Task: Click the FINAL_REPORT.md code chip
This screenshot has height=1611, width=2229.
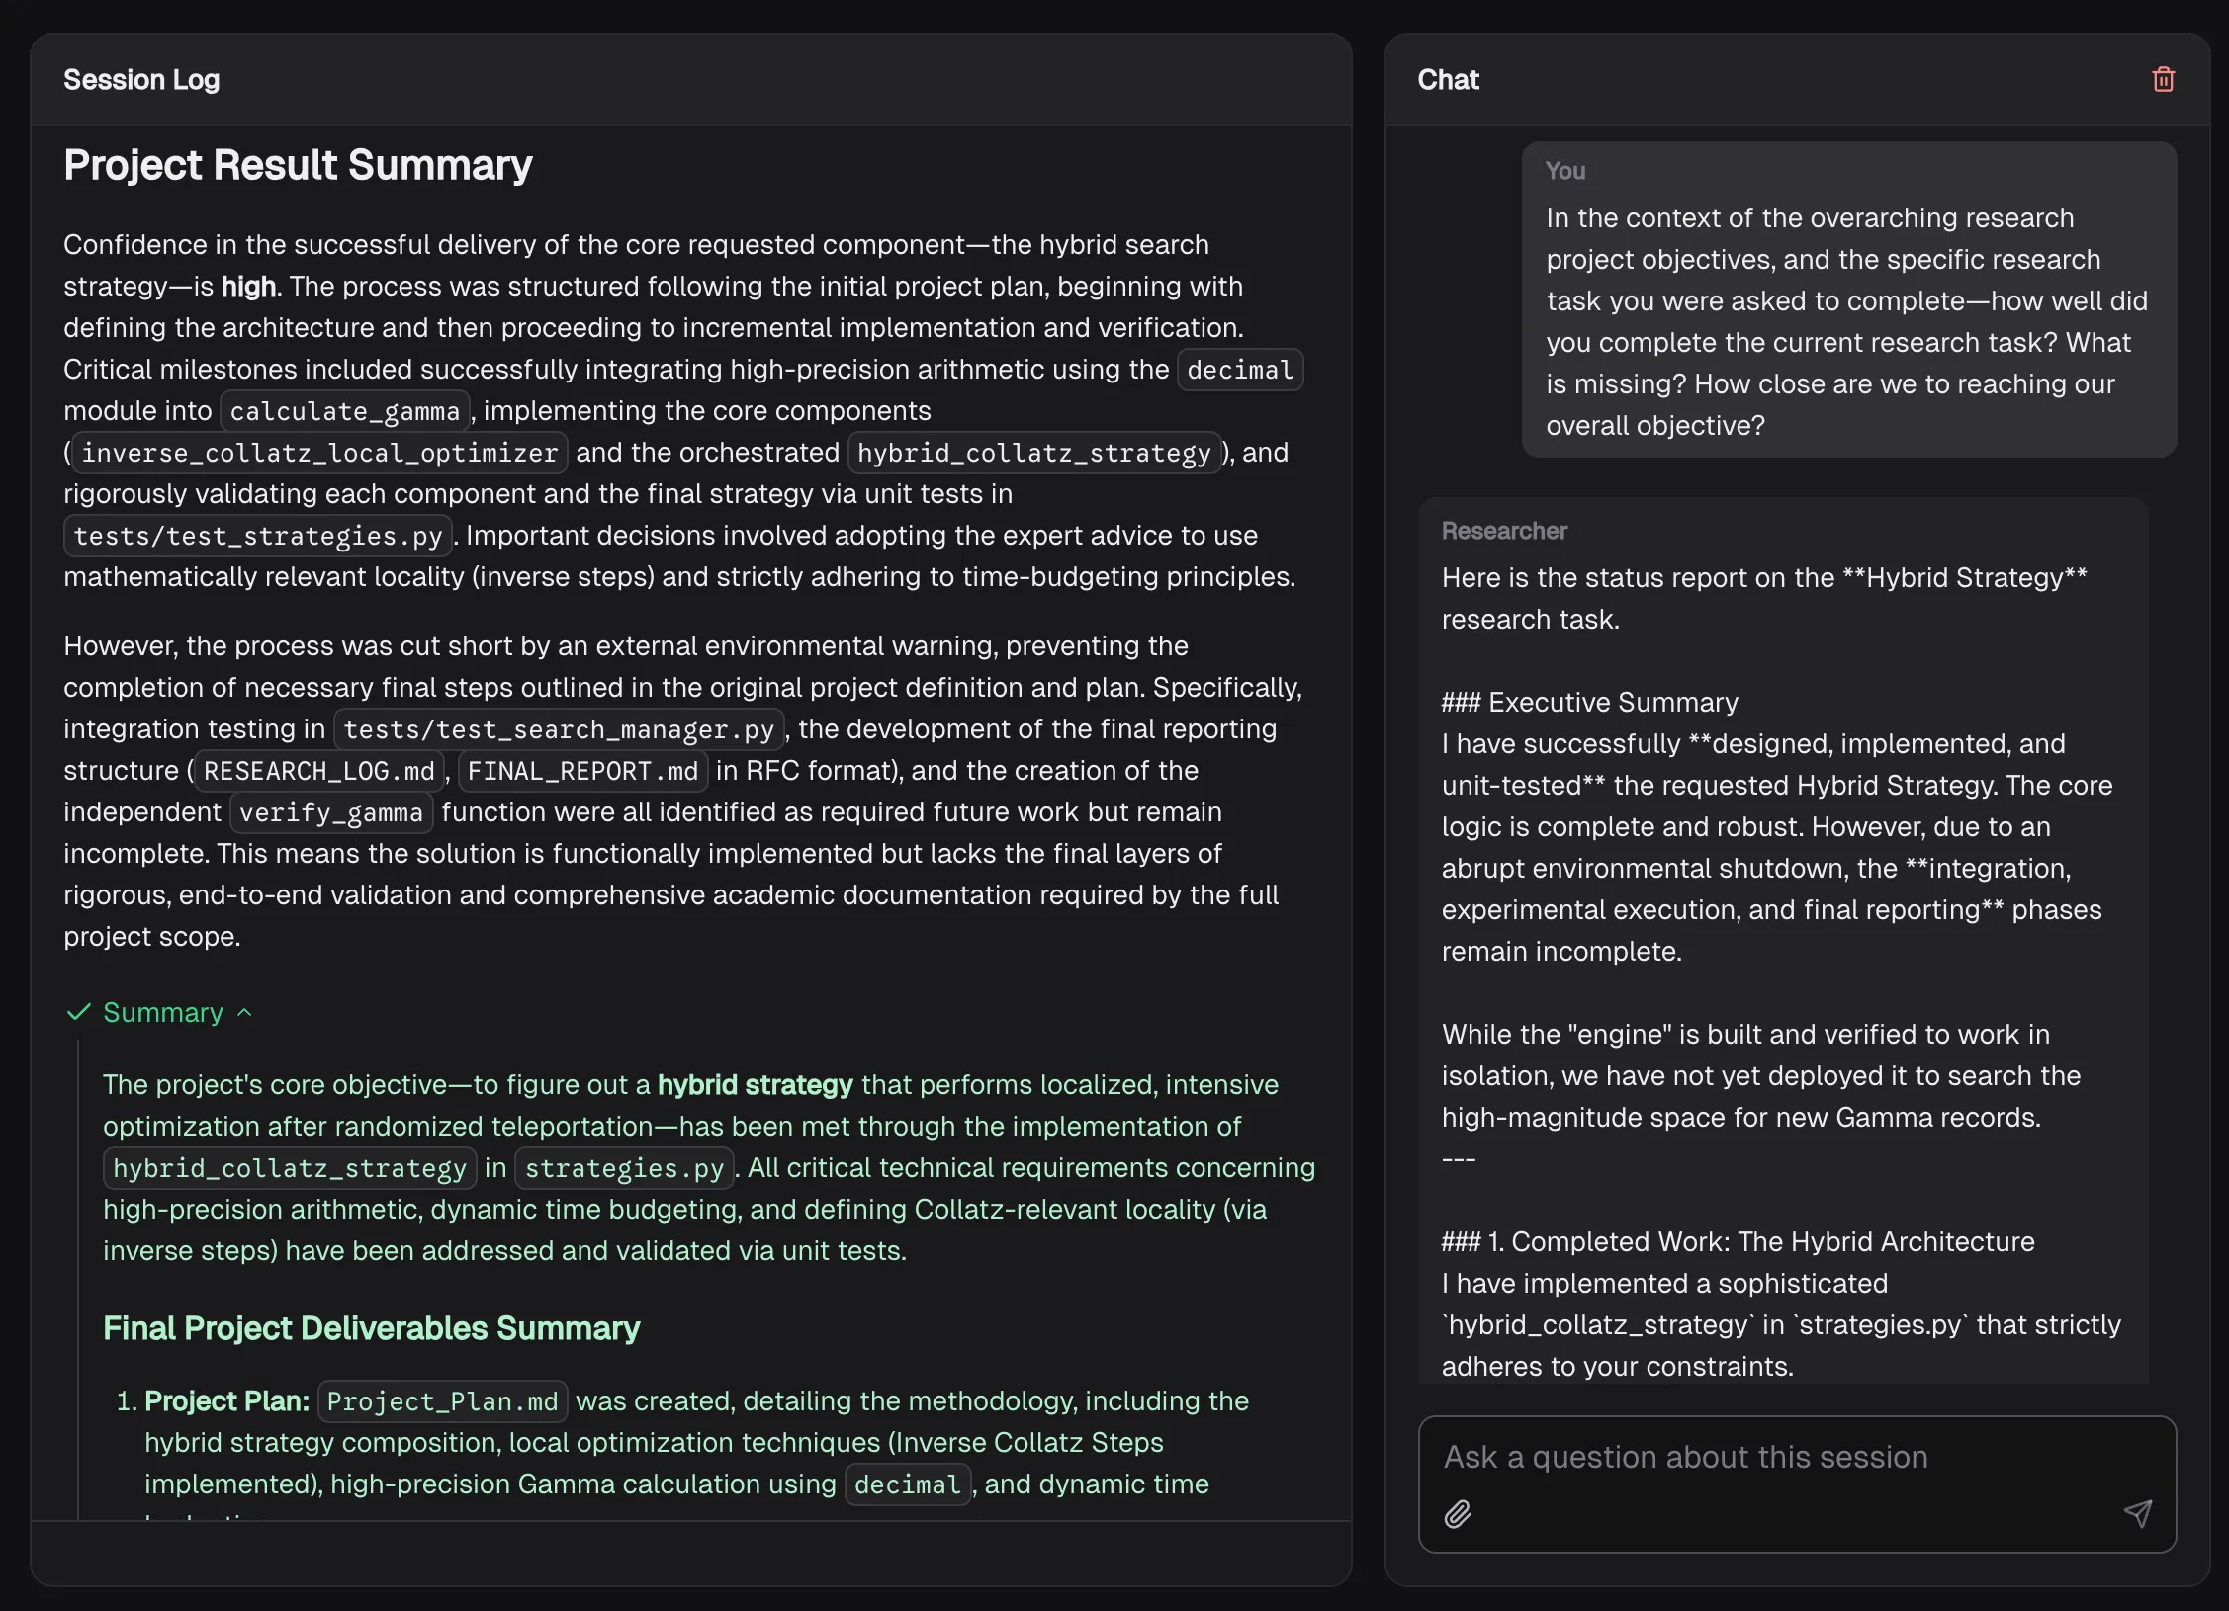Action: [x=582, y=771]
